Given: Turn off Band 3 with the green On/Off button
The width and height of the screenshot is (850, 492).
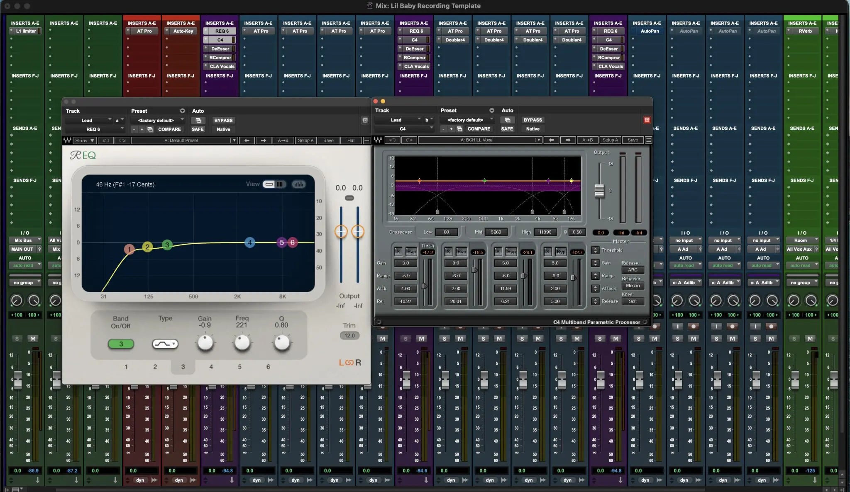Looking at the screenshot, I should (121, 344).
